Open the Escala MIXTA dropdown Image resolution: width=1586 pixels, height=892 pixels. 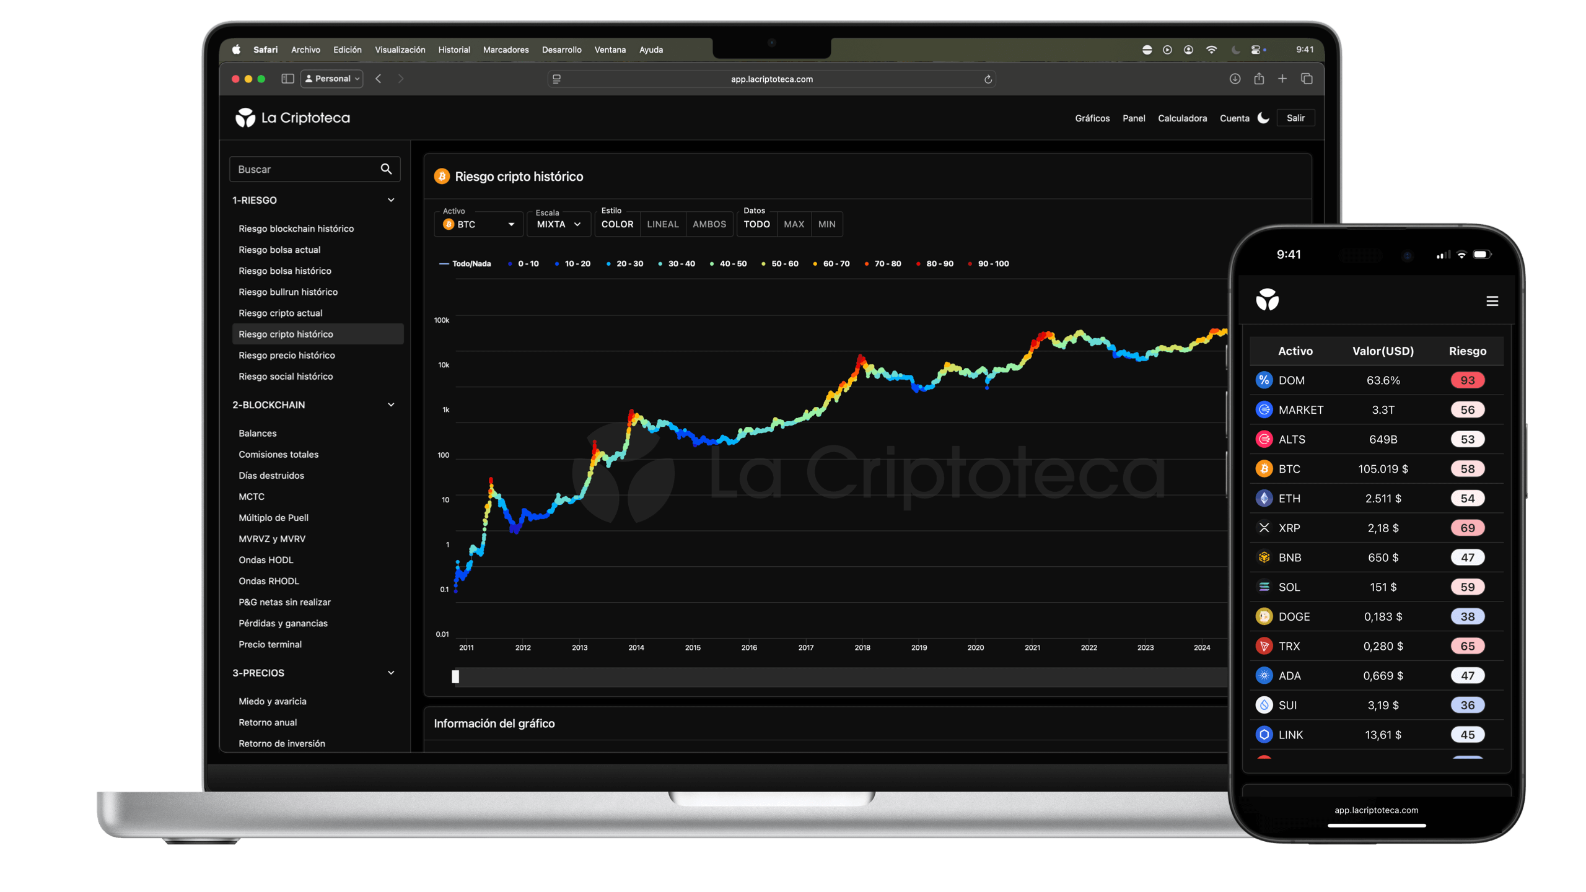[558, 224]
